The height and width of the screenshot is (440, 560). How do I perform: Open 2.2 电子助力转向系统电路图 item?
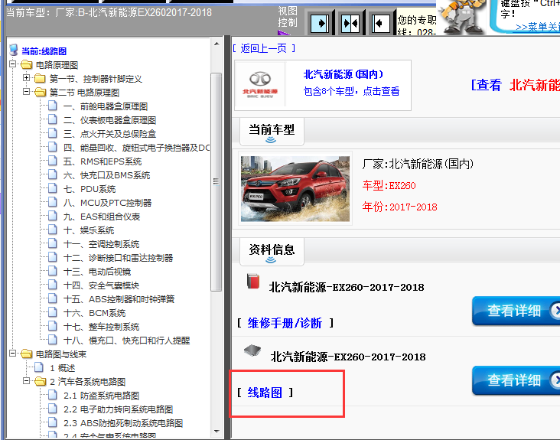point(119,409)
